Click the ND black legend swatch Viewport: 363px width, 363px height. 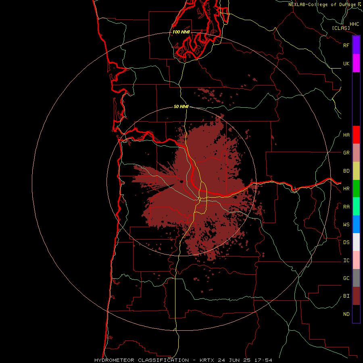pos(356,314)
